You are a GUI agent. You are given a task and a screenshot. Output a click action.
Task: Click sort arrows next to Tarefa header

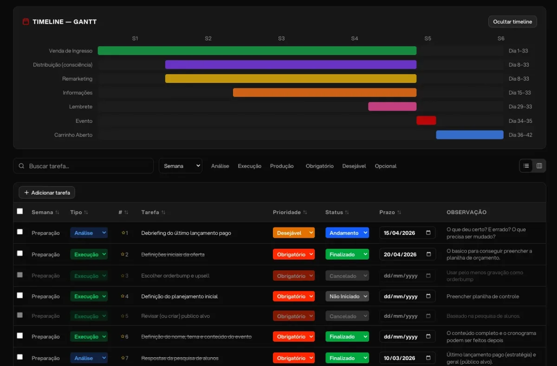(163, 212)
